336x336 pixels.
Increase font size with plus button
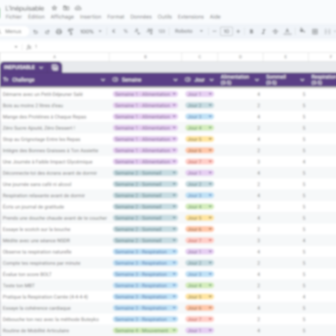click(x=238, y=31)
